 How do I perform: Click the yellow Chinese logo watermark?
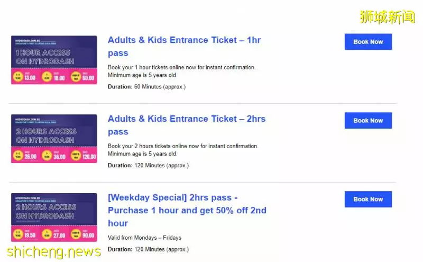(x=388, y=17)
